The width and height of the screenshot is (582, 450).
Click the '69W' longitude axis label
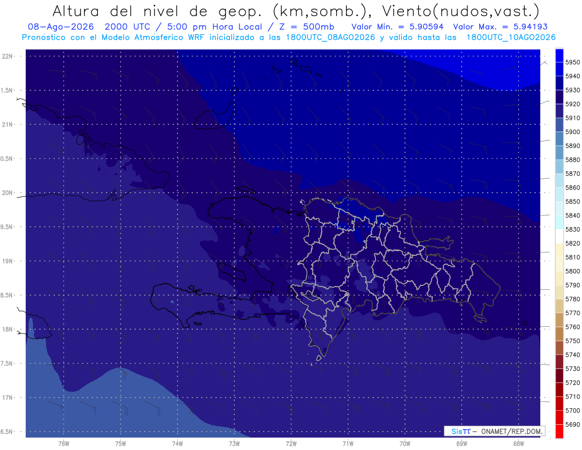[x=462, y=444]
